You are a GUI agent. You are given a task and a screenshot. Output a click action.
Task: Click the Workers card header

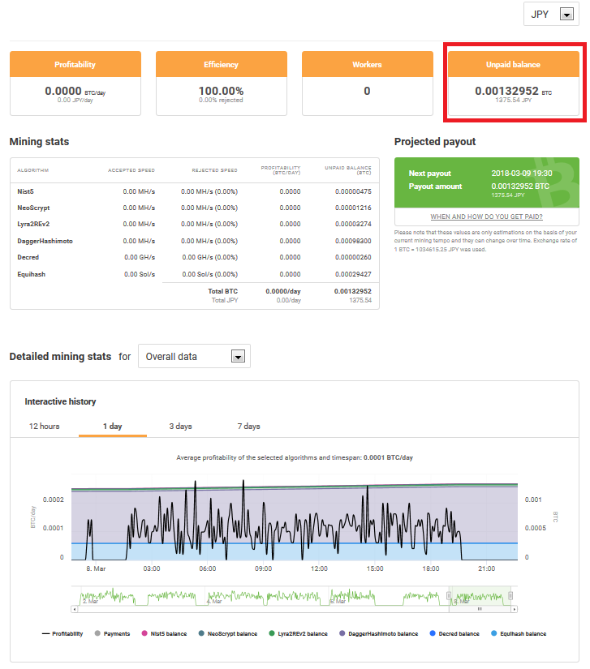367,64
